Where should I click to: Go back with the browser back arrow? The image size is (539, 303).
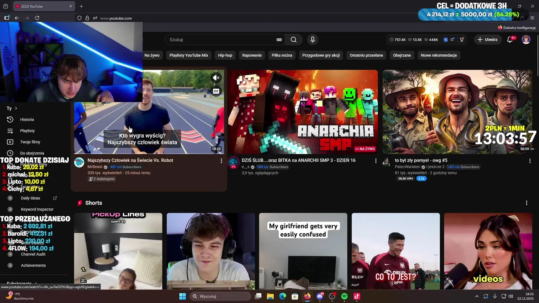tap(17, 18)
